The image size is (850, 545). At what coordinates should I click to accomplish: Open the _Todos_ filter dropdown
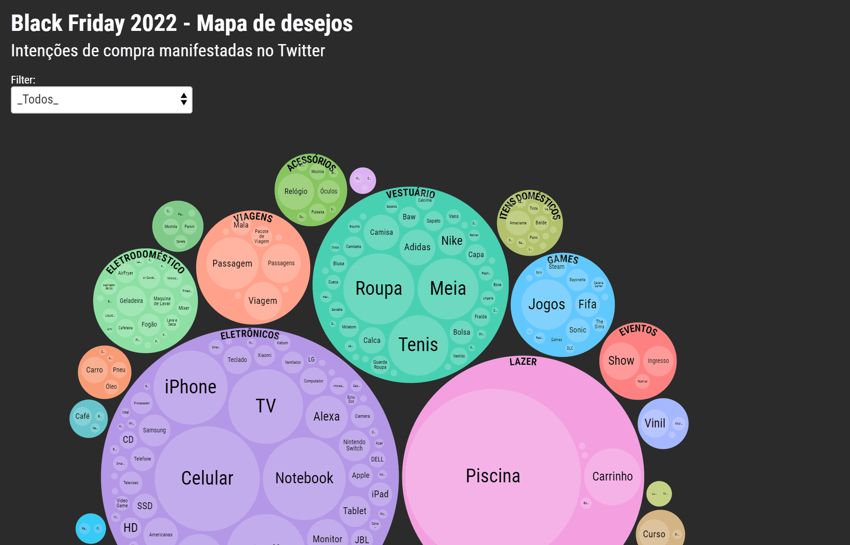coord(102,100)
